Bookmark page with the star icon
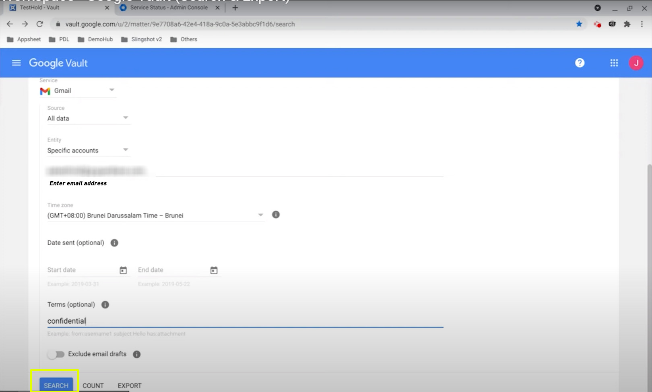The width and height of the screenshot is (652, 392). (579, 24)
